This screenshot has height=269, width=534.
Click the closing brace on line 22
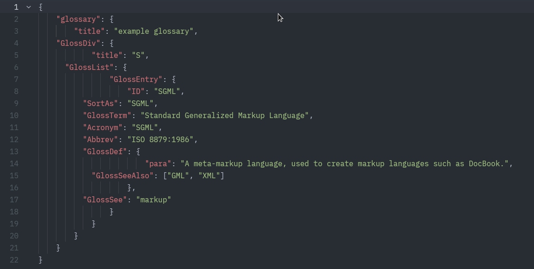pyautogui.click(x=39, y=260)
